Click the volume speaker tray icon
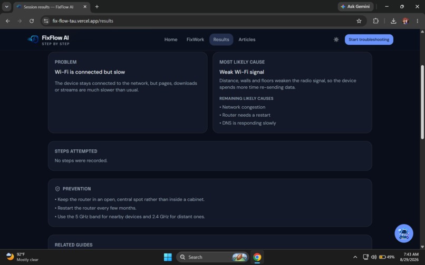Image resolution: width=425 pixels, height=265 pixels. pos(374,257)
